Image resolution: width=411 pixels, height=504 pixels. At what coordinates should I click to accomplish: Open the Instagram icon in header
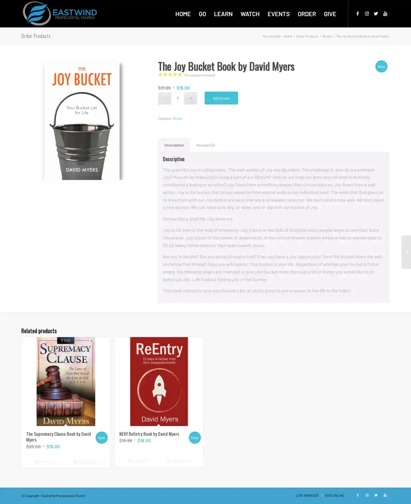[367, 14]
